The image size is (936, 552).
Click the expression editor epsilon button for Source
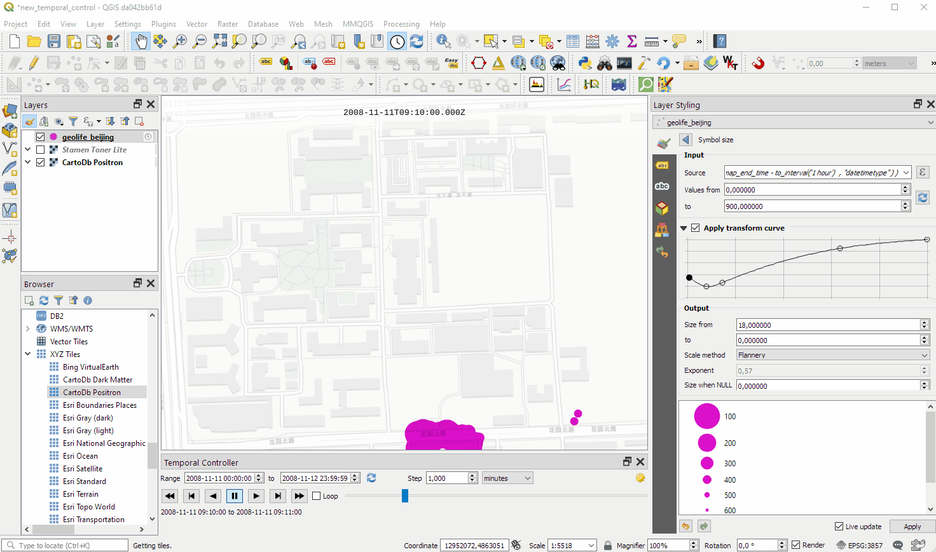922,172
